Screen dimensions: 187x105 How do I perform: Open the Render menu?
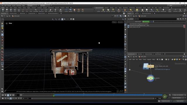(x=9, y=6)
